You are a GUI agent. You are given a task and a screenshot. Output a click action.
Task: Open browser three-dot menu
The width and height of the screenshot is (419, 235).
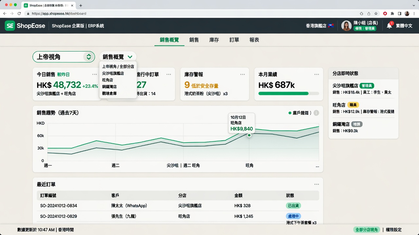click(414, 14)
